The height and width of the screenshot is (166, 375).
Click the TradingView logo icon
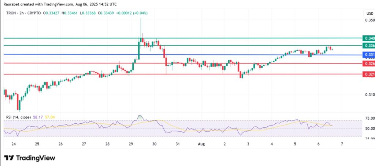point(10,158)
